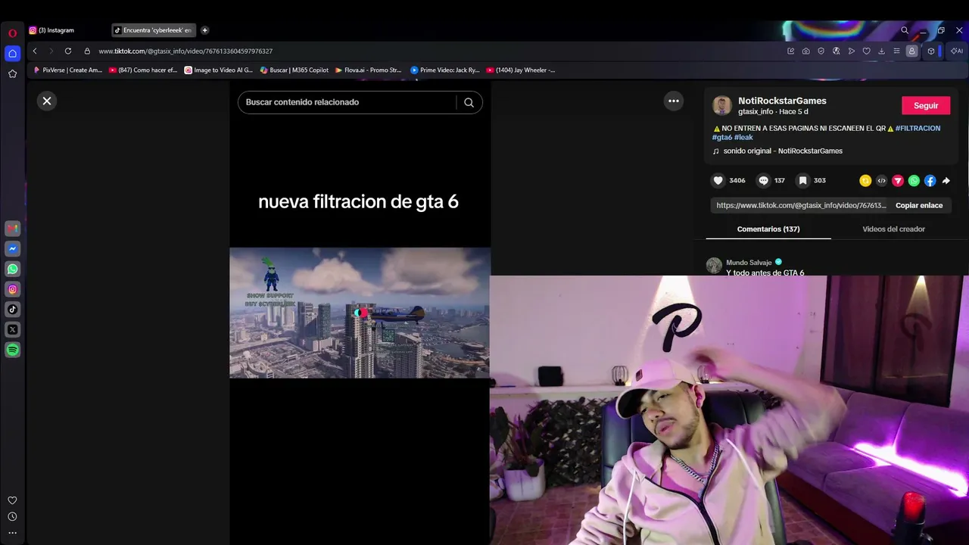Open Opera AI panel button
Image resolution: width=969 pixels, height=545 pixels.
point(957,51)
